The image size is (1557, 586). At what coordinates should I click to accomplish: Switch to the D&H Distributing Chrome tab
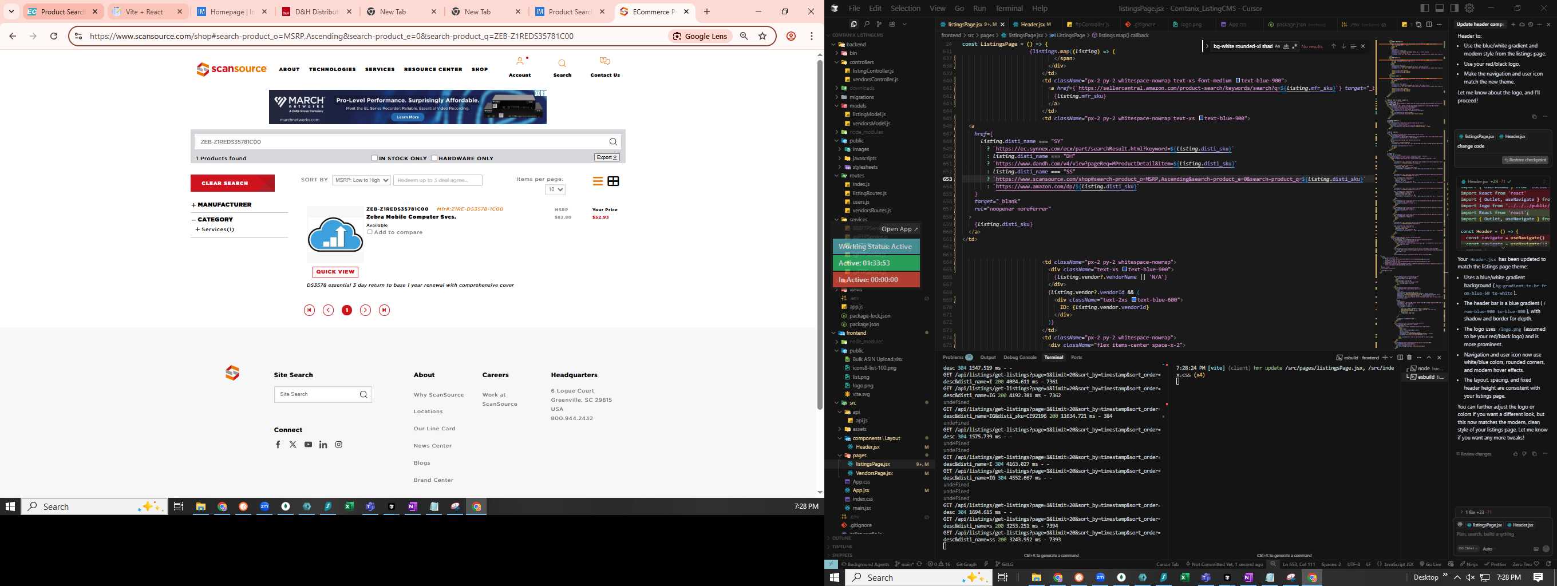(318, 11)
